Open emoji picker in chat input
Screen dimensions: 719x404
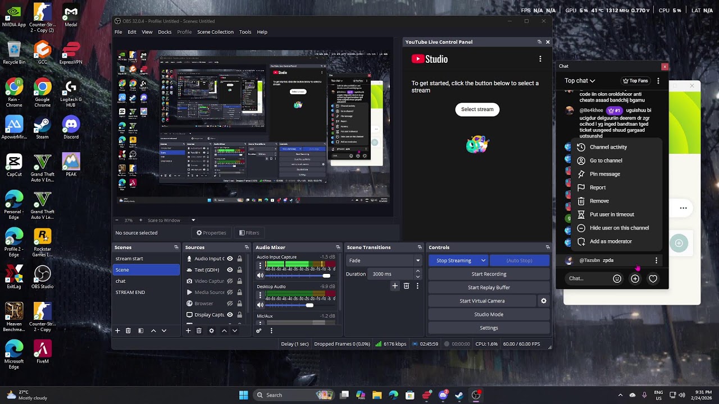(x=617, y=279)
